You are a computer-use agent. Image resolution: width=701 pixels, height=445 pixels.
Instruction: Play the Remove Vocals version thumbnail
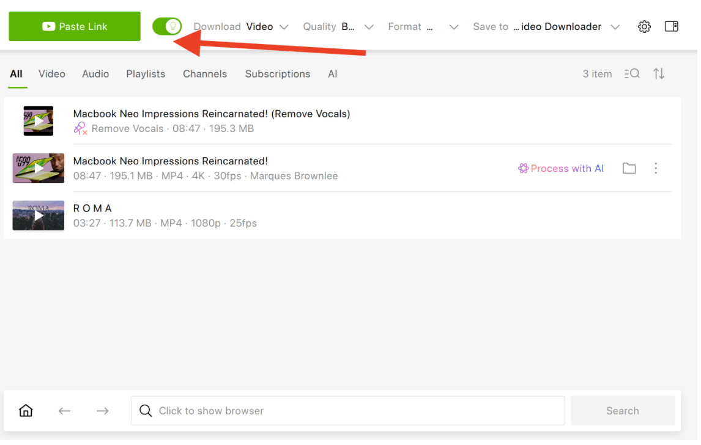pos(39,121)
